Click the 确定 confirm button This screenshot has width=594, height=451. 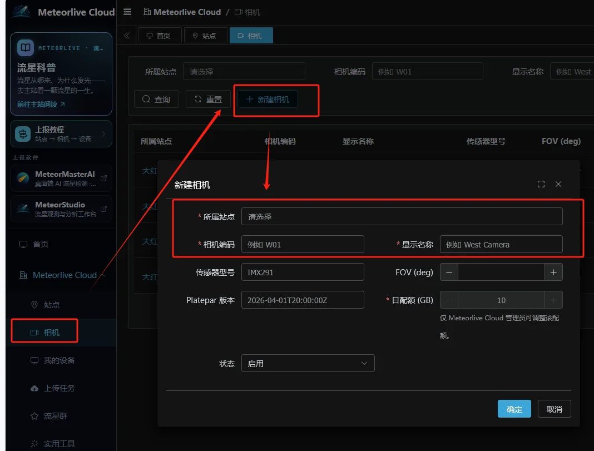coord(514,409)
